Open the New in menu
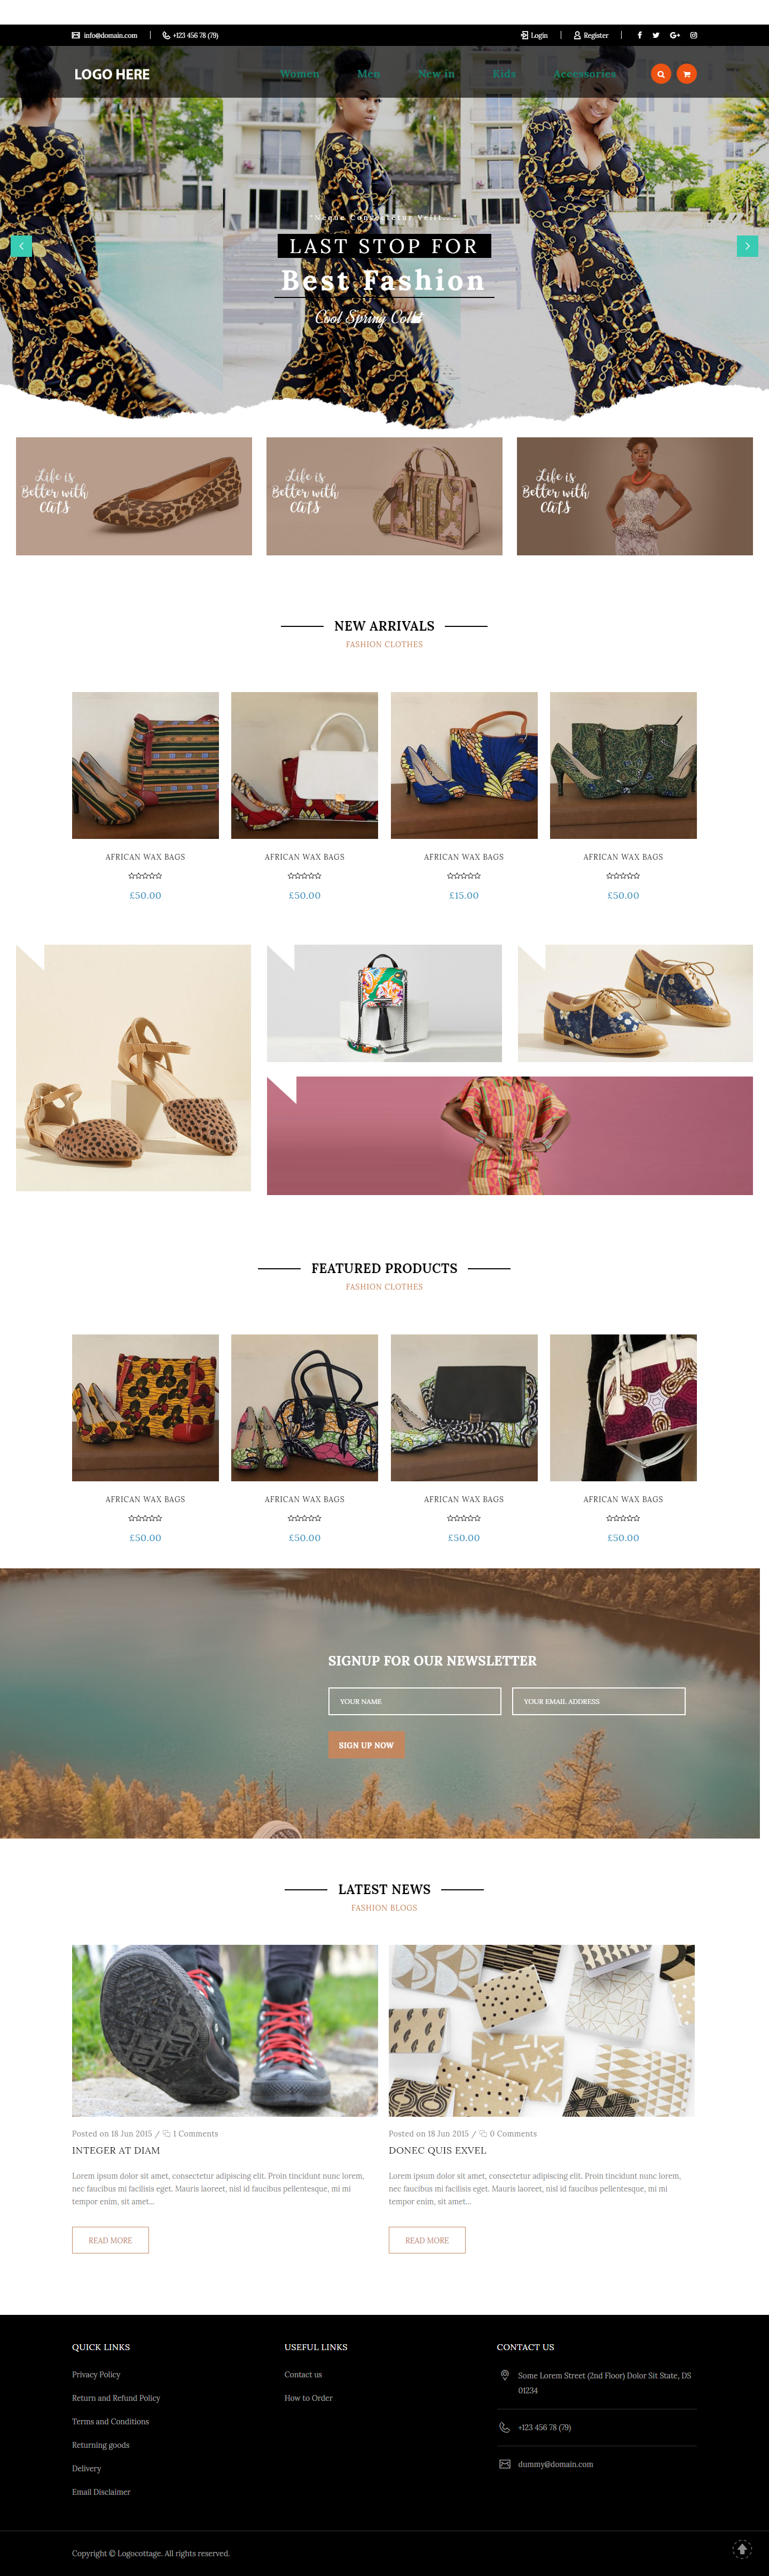This screenshot has height=2576, width=769. (x=436, y=74)
